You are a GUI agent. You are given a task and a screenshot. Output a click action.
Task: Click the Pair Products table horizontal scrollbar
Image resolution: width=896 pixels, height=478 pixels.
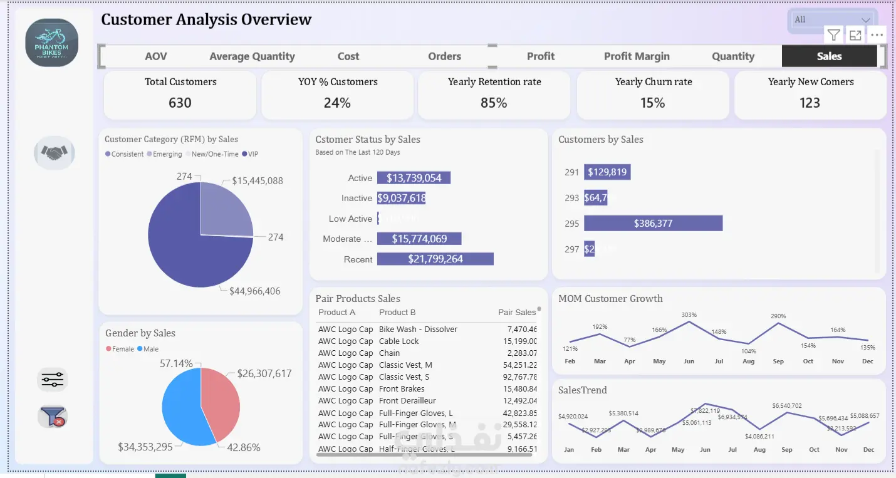tap(424, 454)
